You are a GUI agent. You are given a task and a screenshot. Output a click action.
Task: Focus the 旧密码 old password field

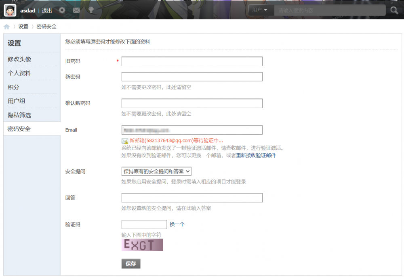[192, 61]
